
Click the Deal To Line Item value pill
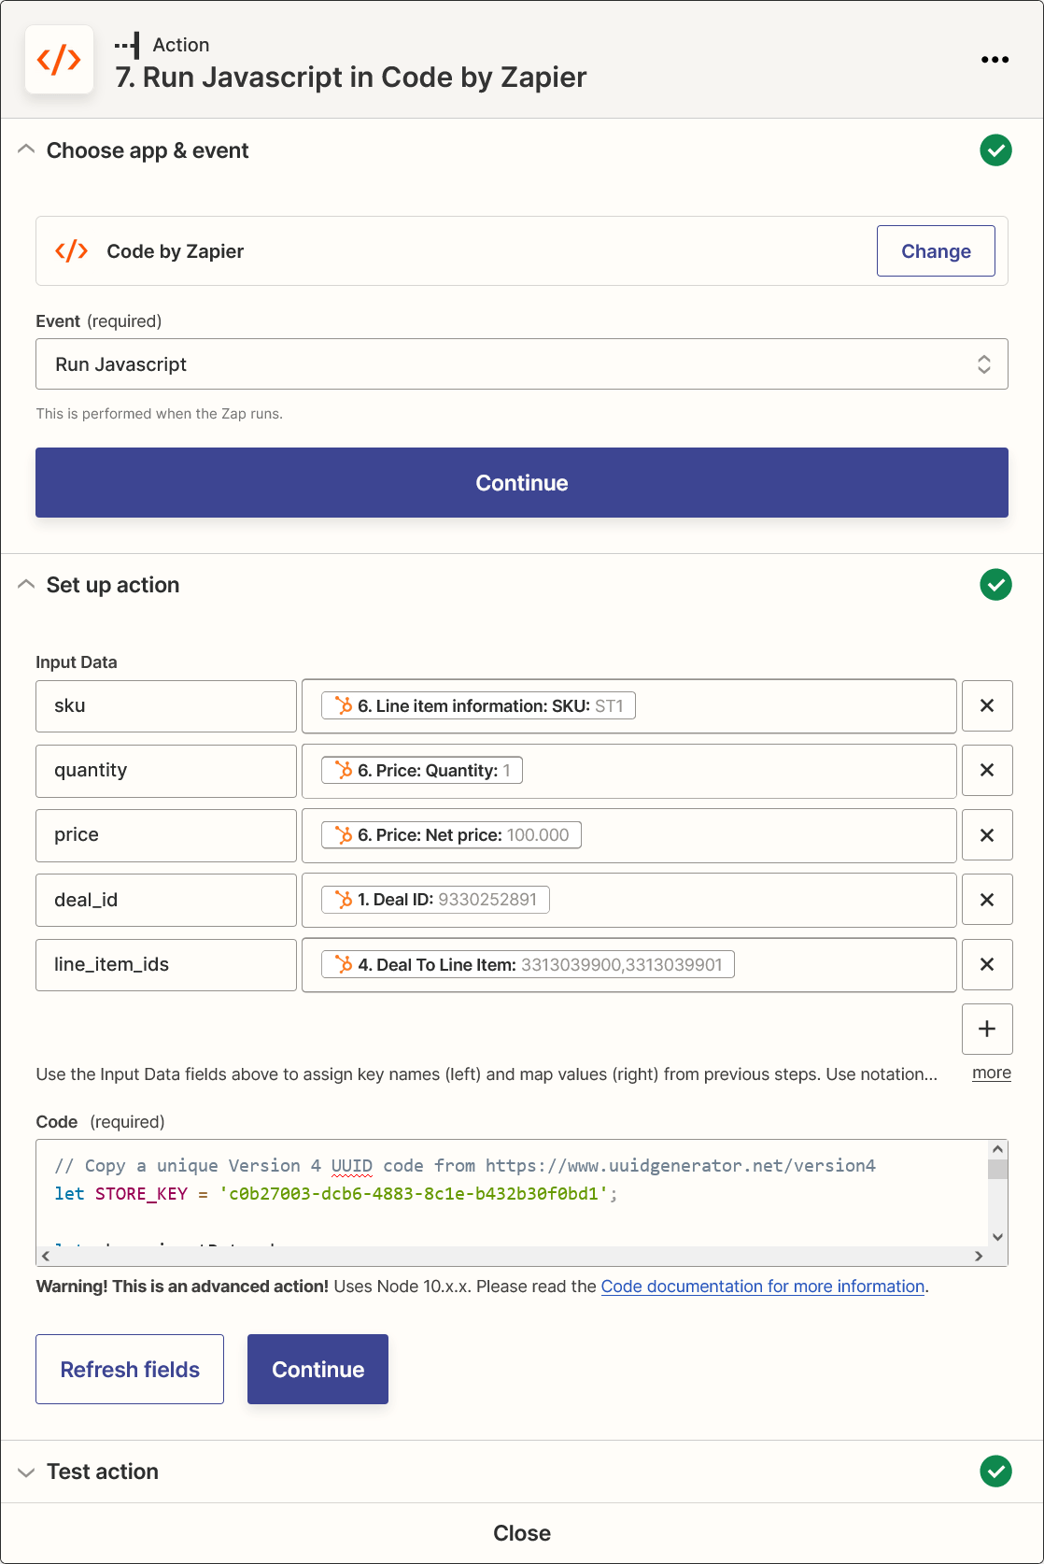(528, 964)
